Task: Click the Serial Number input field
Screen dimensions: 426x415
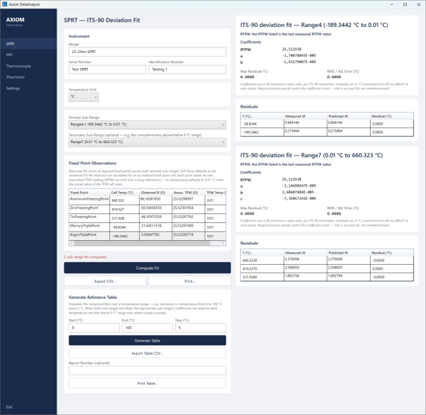Action: click(107, 69)
